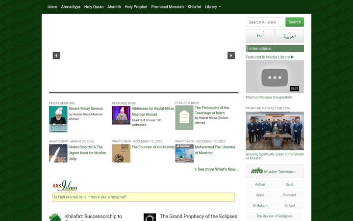Open the Ahadith menu item
Image resolution: width=353 pixels, height=221 pixels.
114,7
